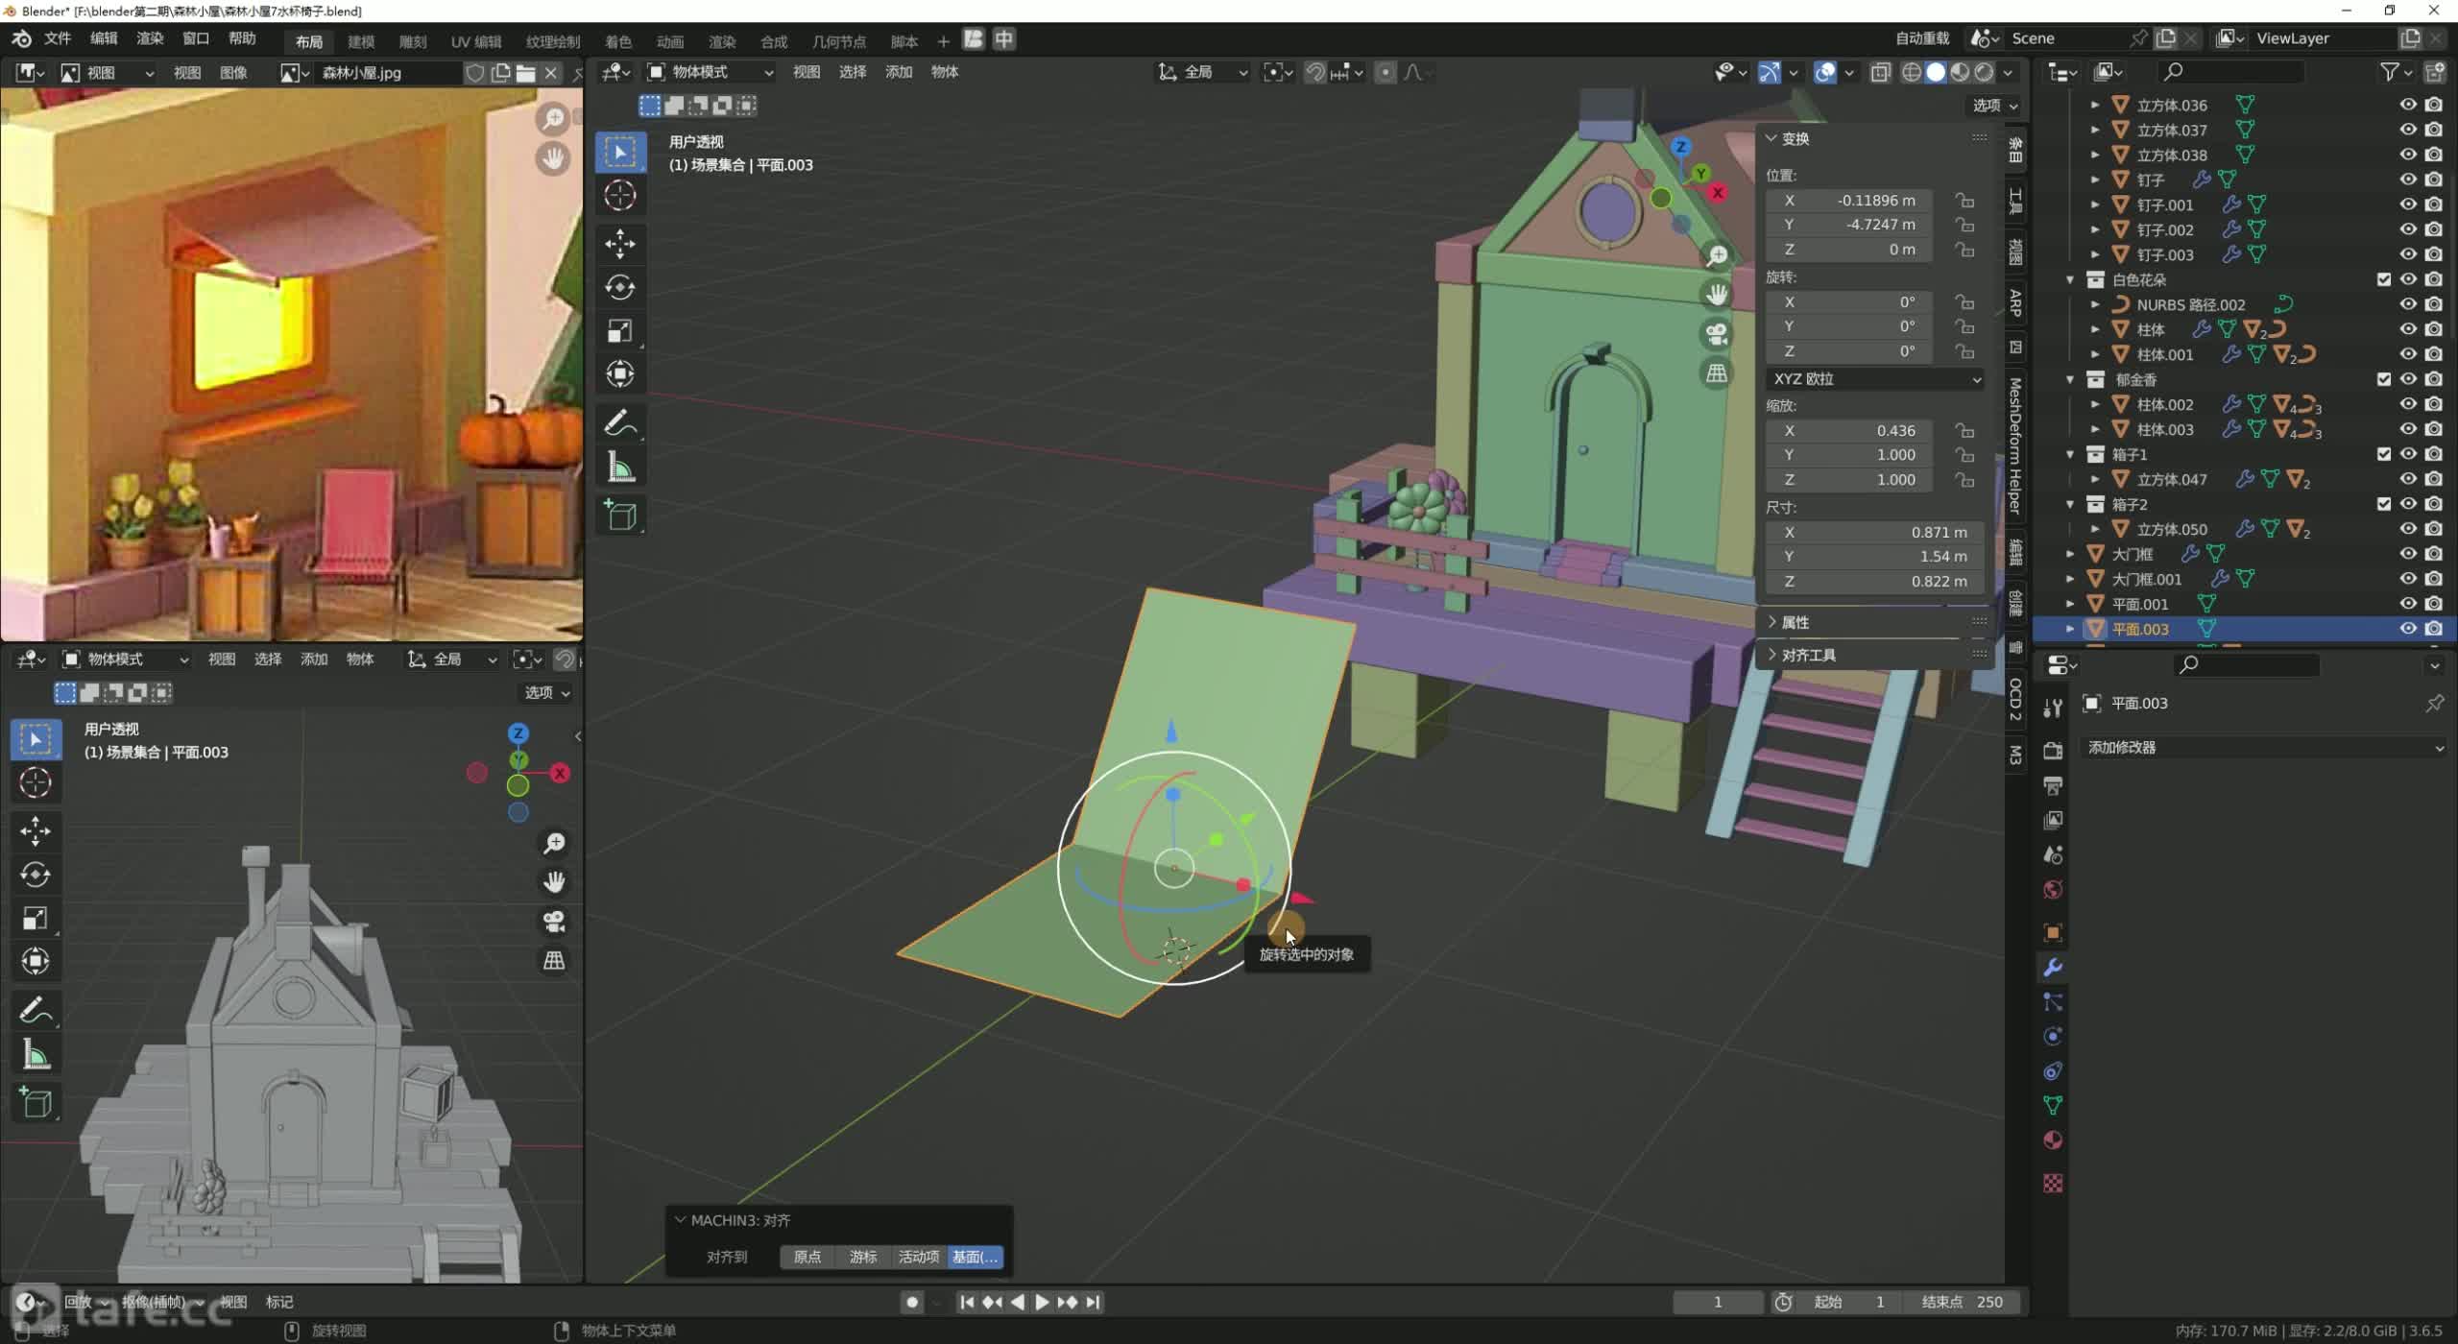
Task: Toggle camera view icon in main viewport
Action: [1717, 333]
